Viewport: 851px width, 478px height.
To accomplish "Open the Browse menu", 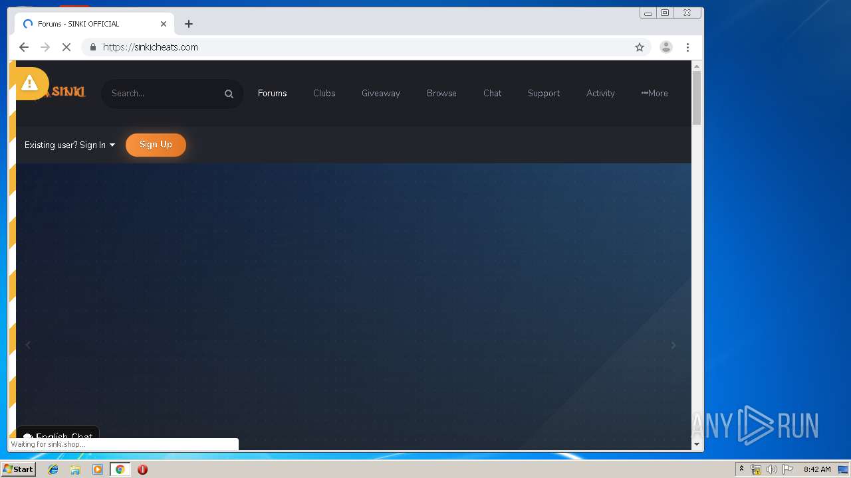I will 441,94.
